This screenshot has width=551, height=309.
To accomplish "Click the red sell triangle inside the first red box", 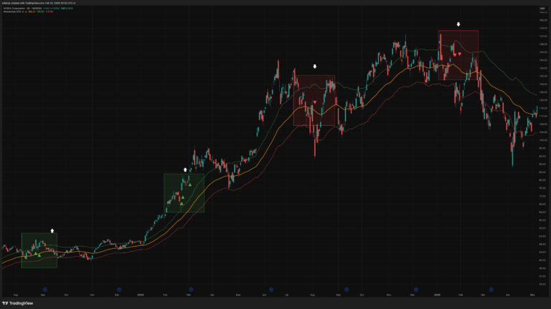I will click(315, 102).
